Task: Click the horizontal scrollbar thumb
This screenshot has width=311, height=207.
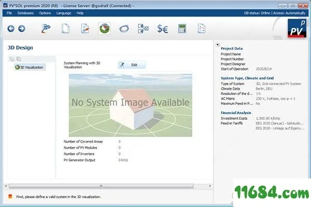Action: (x=101, y=186)
